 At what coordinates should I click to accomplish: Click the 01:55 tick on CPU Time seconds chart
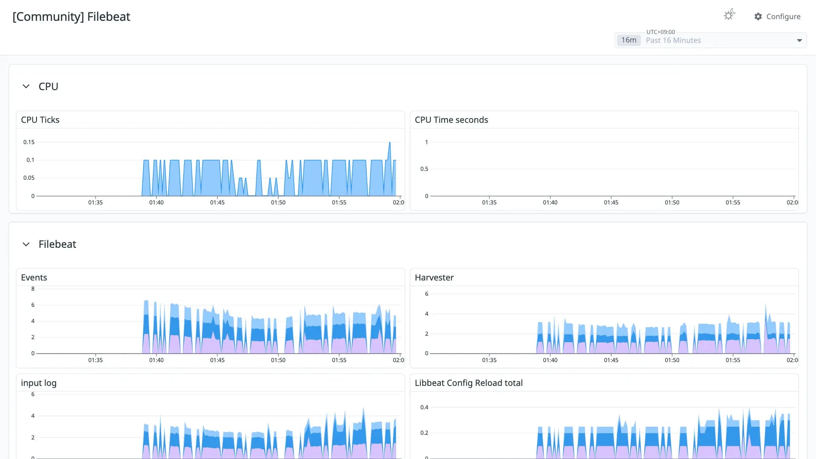click(733, 202)
